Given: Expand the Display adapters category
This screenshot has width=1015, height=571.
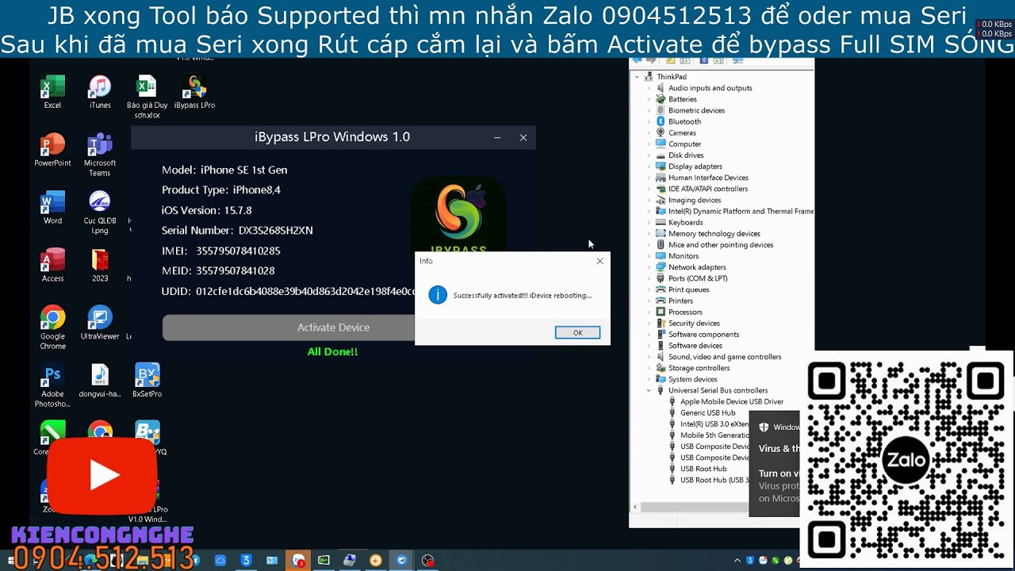Looking at the screenshot, I should pos(649,167).
